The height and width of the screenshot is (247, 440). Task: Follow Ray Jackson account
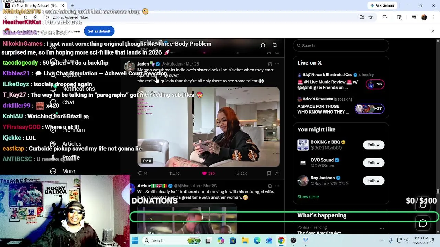(373, 180)
